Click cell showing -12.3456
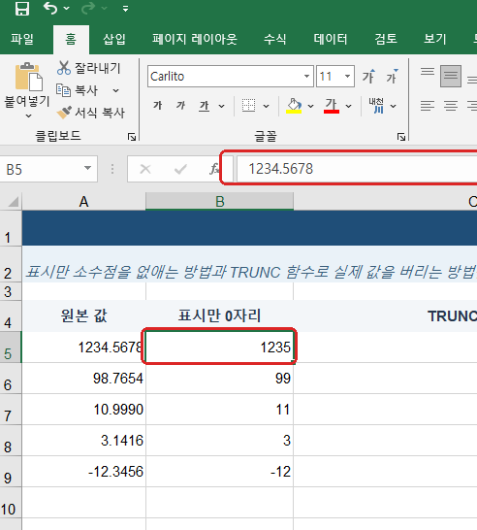This screenshot has height=530, width=477. click(x=84, y=471)
